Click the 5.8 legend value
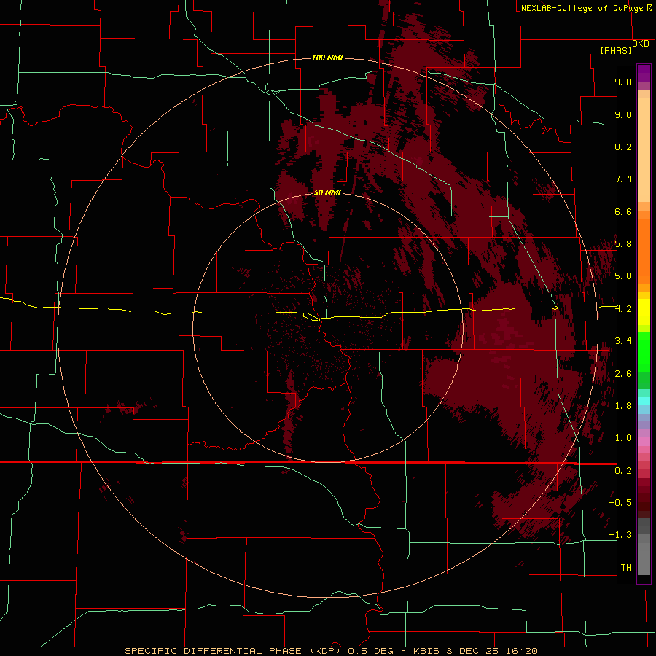Screen dimensions: 656x656 click(x=623, y=244)
